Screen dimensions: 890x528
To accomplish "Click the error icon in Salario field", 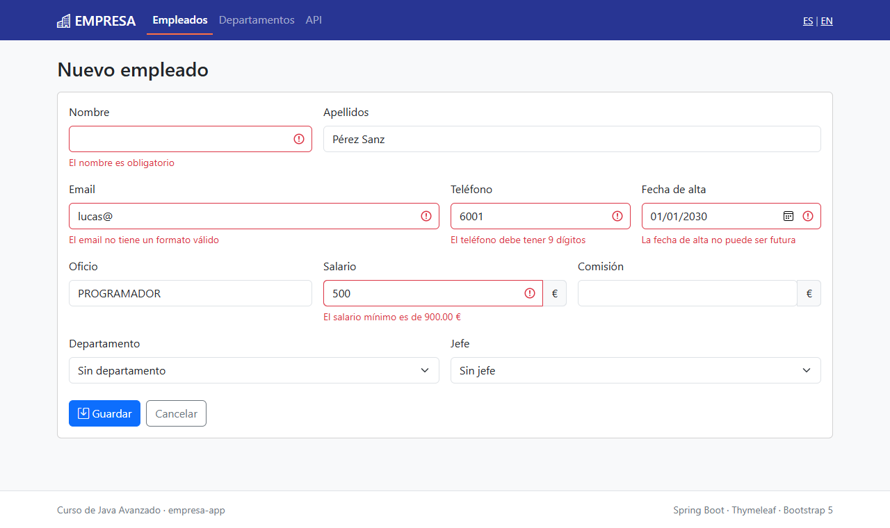I will pos(530,293).
